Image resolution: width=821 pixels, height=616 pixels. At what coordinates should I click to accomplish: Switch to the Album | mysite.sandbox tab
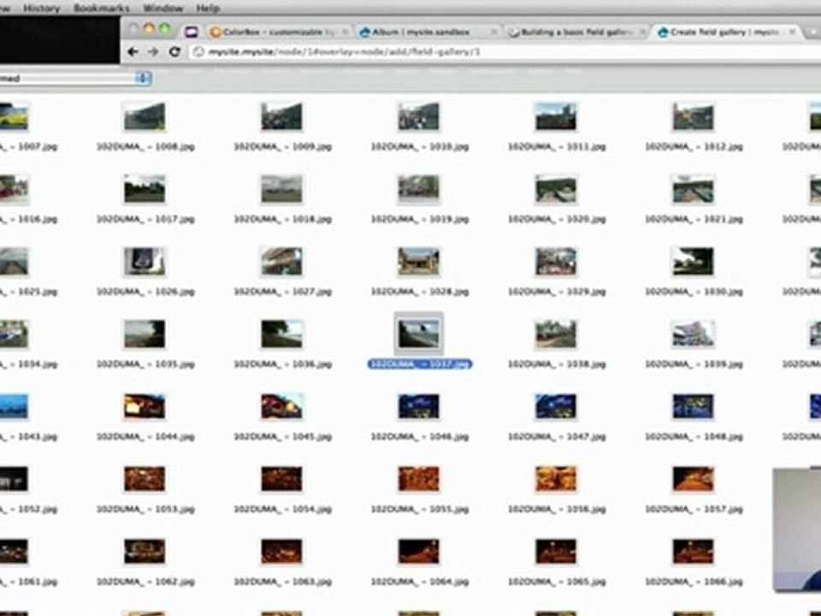tap(428, 32)
